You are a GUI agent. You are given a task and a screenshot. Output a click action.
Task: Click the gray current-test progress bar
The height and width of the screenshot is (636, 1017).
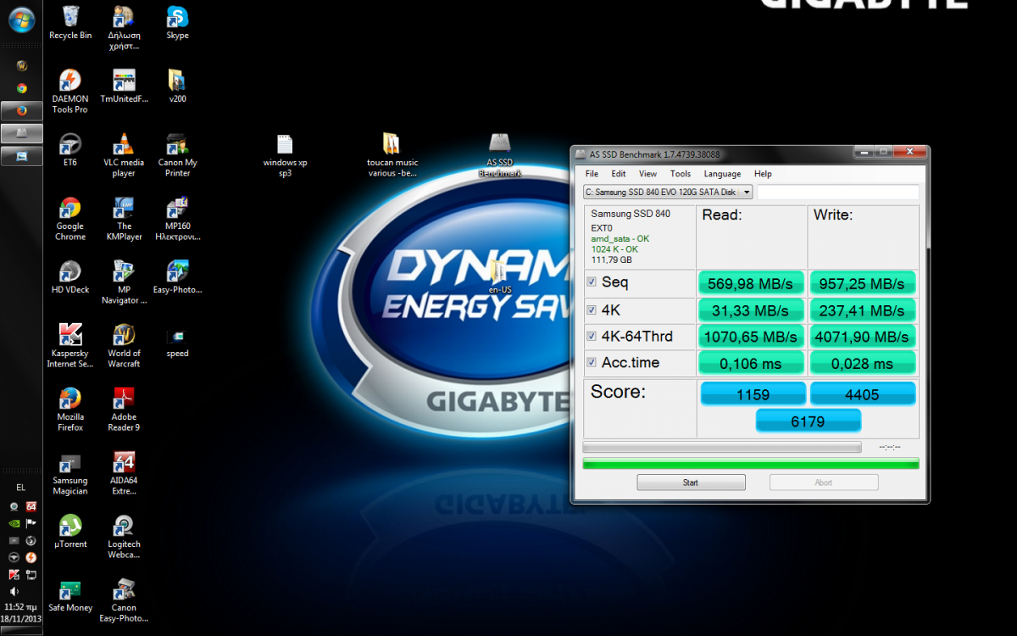coord(722,447)
